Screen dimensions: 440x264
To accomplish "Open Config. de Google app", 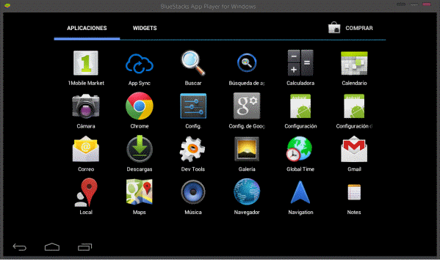I will pyautogui.click(x=247, y=106).
